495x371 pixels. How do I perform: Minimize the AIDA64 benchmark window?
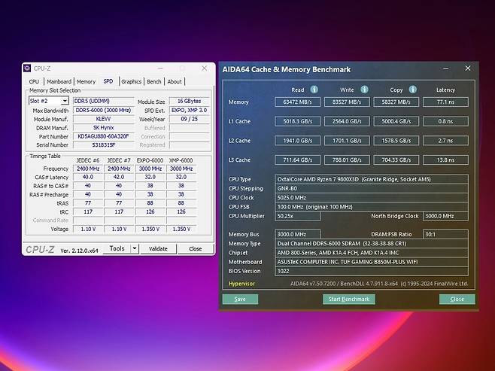point(446,68)
